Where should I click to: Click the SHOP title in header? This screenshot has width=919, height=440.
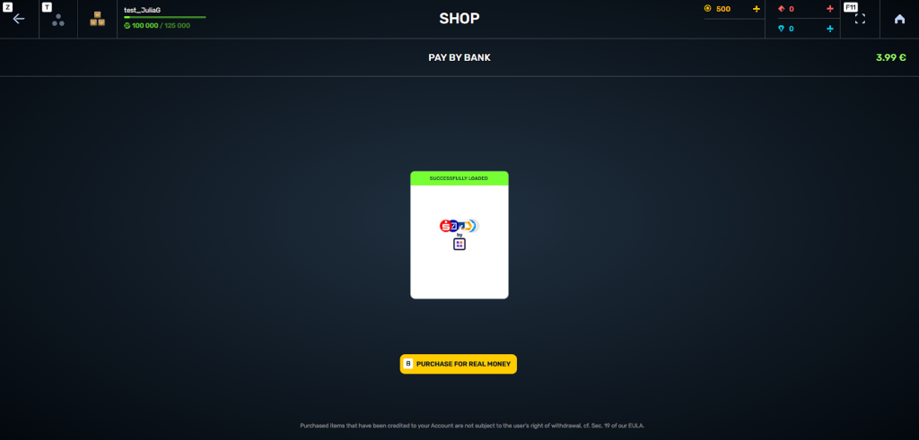coord(459,19)
